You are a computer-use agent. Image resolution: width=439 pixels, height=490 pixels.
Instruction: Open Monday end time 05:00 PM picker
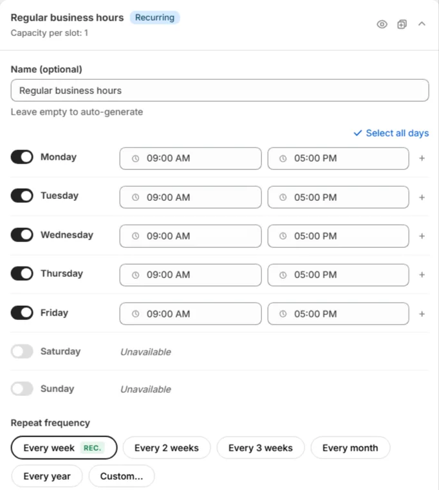[338, 158]
